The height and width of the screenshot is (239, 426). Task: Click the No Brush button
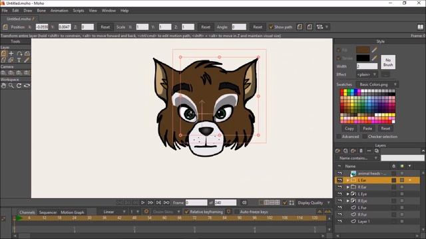(x=388, y=62)
